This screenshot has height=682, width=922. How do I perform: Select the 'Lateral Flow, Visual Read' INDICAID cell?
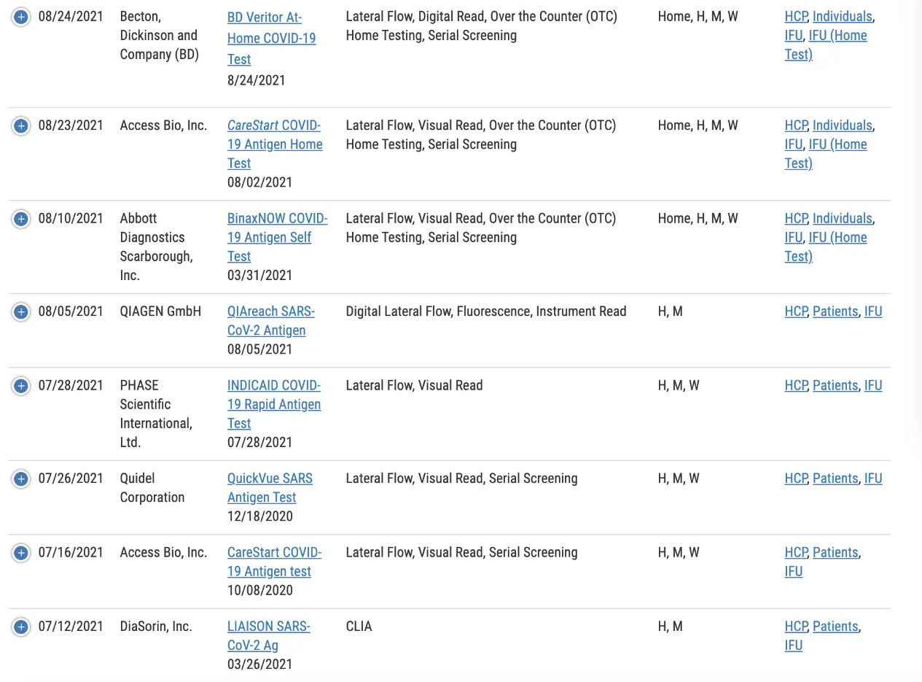pyautogui.click(x=414, y=385)
